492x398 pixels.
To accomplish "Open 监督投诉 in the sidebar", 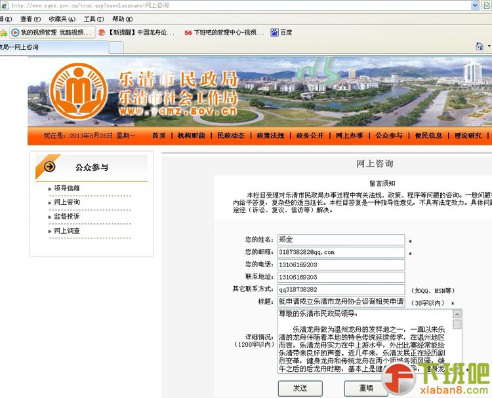I will click(67, 217).
